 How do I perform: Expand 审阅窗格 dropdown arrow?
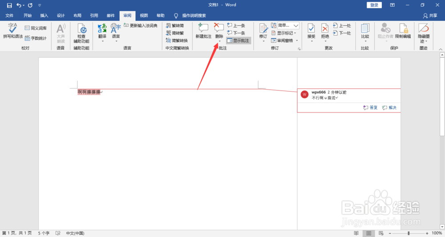(297, 40)
